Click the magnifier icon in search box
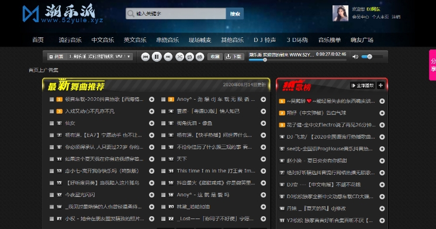 tap(130, 13)
